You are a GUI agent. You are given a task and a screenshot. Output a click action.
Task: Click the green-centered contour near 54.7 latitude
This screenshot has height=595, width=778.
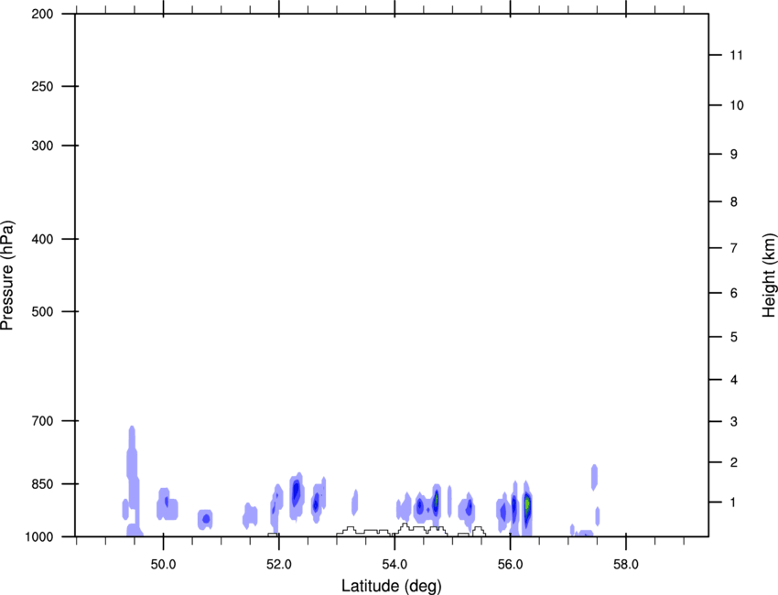[x=436, y=500]
